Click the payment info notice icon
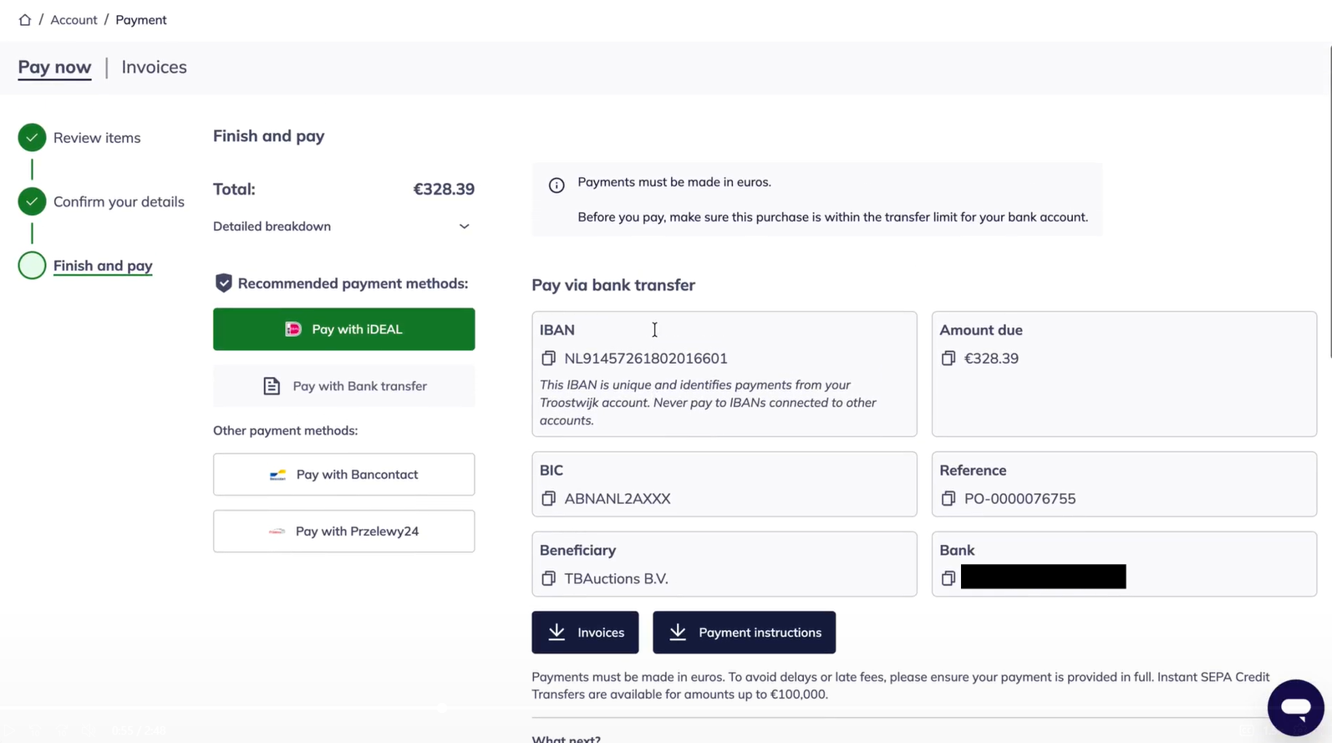This screenshot has width=1332, height=743. pos(557,186)
